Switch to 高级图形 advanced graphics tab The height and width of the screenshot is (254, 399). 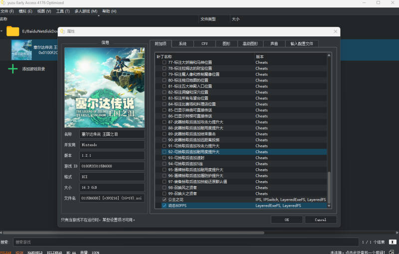250,44
